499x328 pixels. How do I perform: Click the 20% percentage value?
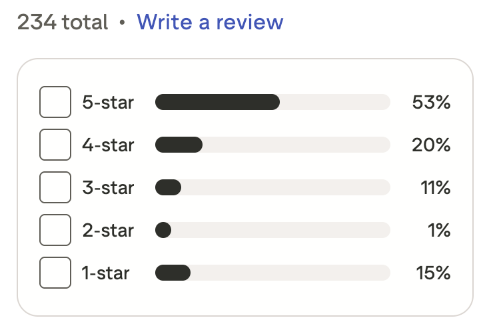431,145
